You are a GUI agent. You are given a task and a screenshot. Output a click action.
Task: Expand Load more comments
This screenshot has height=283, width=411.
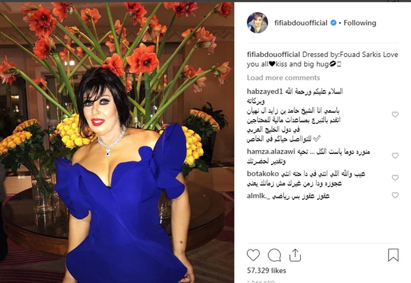point(283,78)
